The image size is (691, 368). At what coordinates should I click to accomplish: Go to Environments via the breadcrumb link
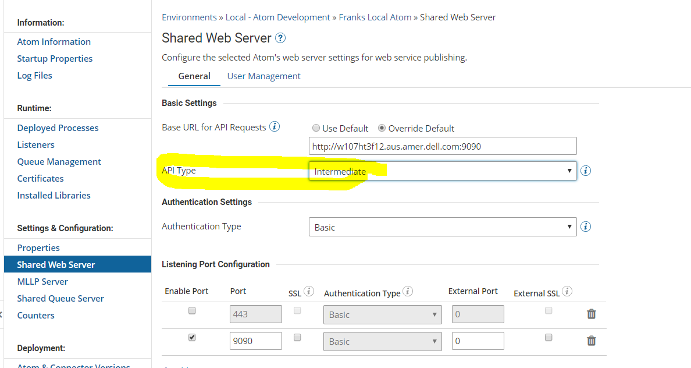point(189,17)
